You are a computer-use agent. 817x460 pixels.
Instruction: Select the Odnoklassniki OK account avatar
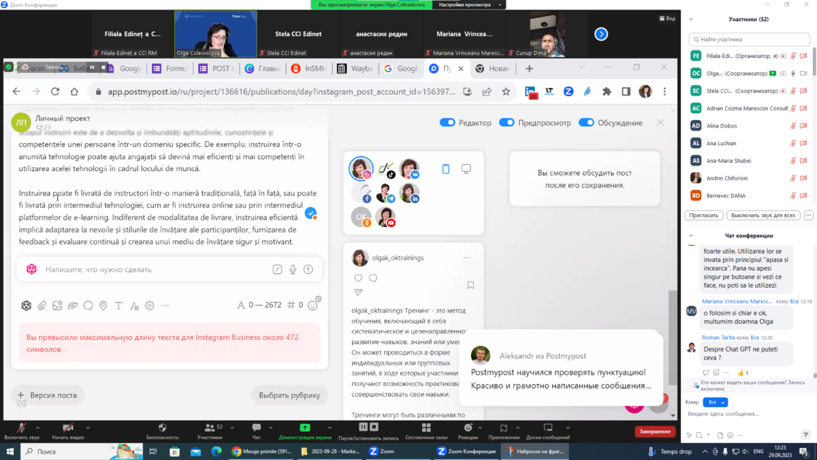pyautogui.click(x=361, y=217)
